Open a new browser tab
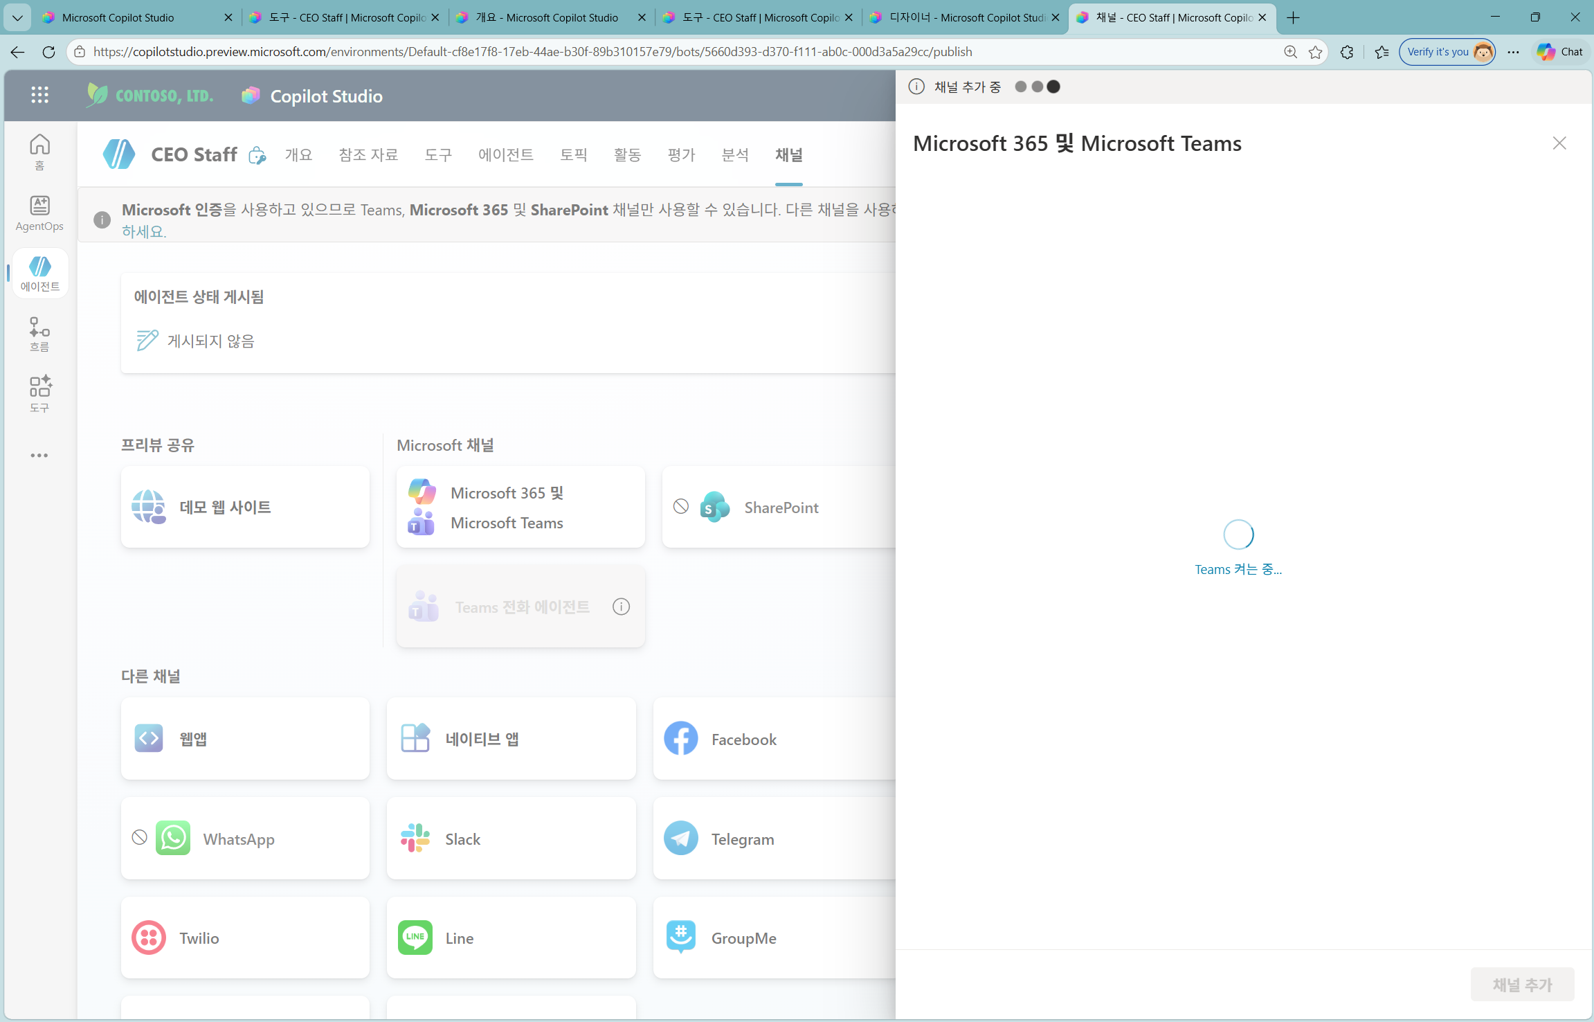This screenshot has height=1022, width=1594. coord(1293,18)
